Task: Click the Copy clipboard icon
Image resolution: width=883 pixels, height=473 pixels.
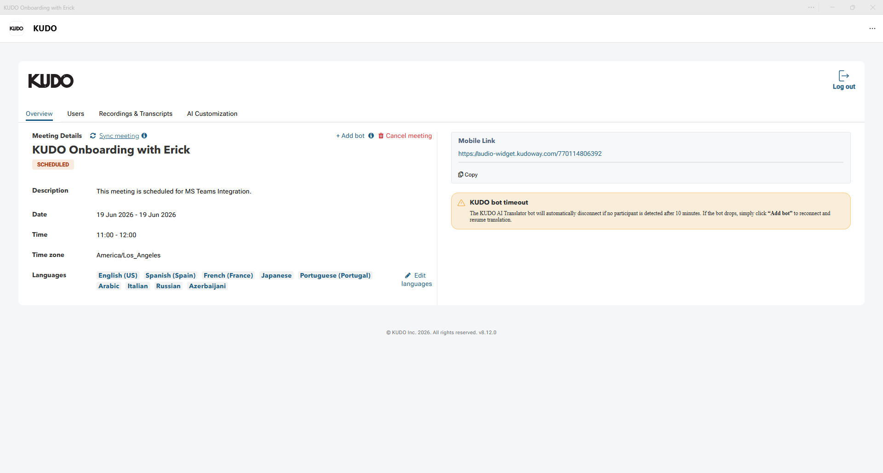Action: 460,175
